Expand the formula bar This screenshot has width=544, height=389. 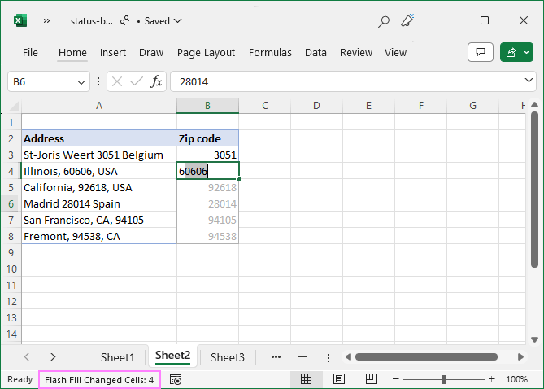[x=529, y=81]
